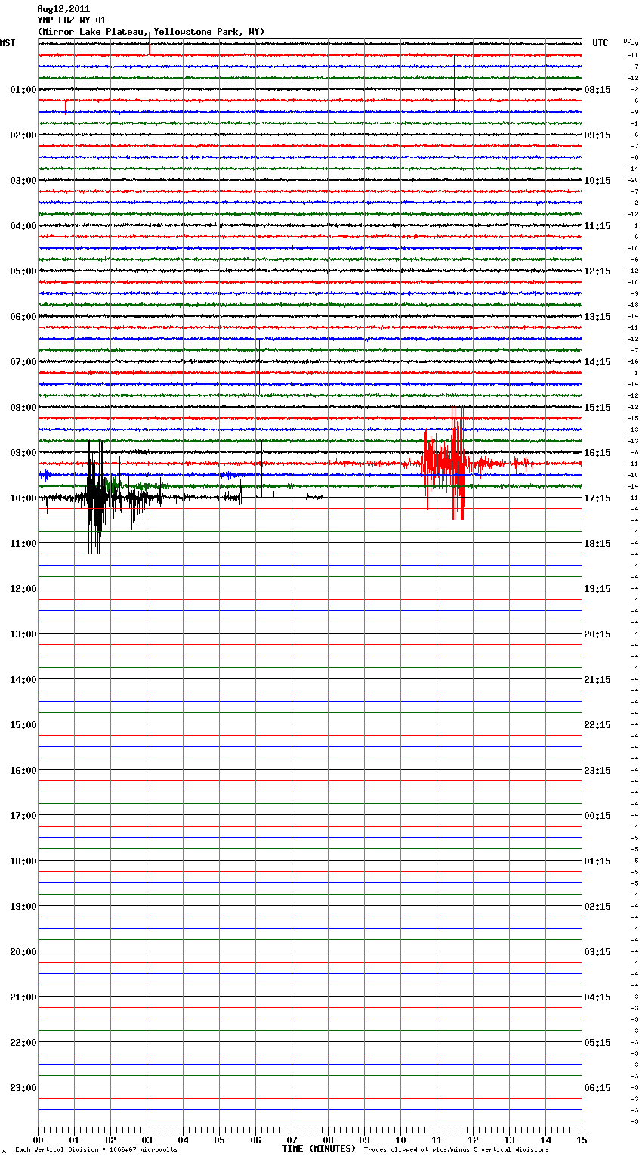
Task: Click the Mirror Lake Plateau location title
Action: click(x=151, y=32)
